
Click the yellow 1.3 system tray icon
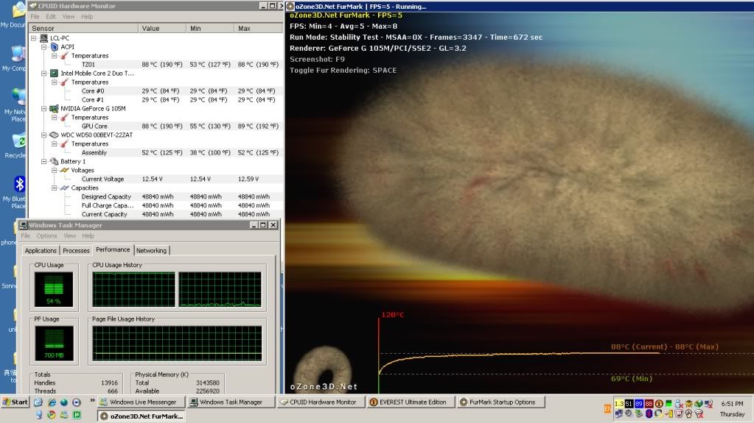tap(619, 404)
